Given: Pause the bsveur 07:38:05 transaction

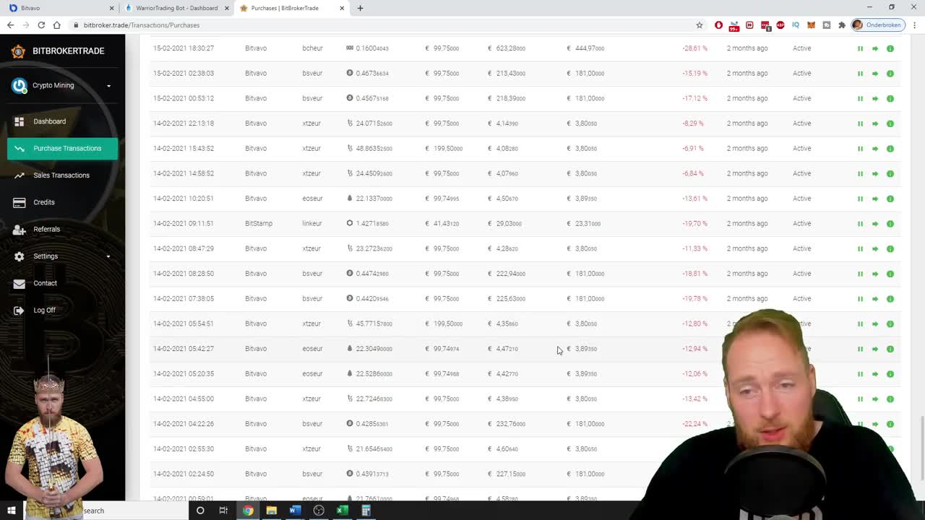Looking at the screenshot, I should [x=860, y=299].
